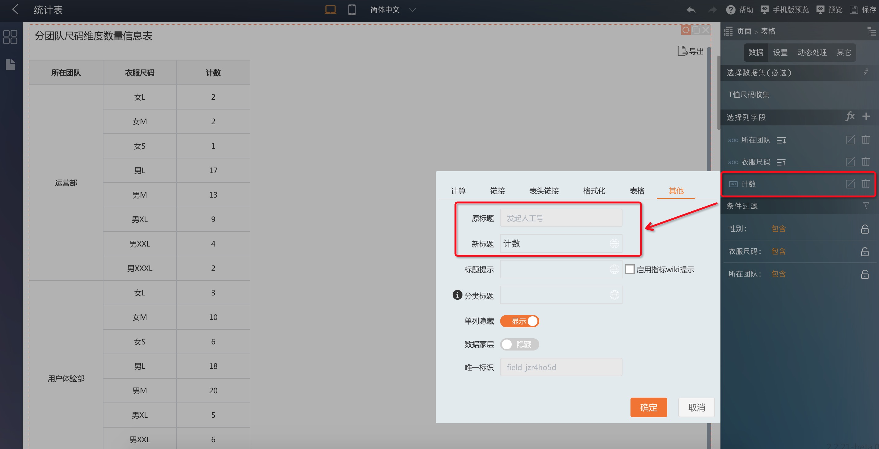Enable the 启用指标wiki提示 checkbox
The image size is (879, 449).
point(630,269)
